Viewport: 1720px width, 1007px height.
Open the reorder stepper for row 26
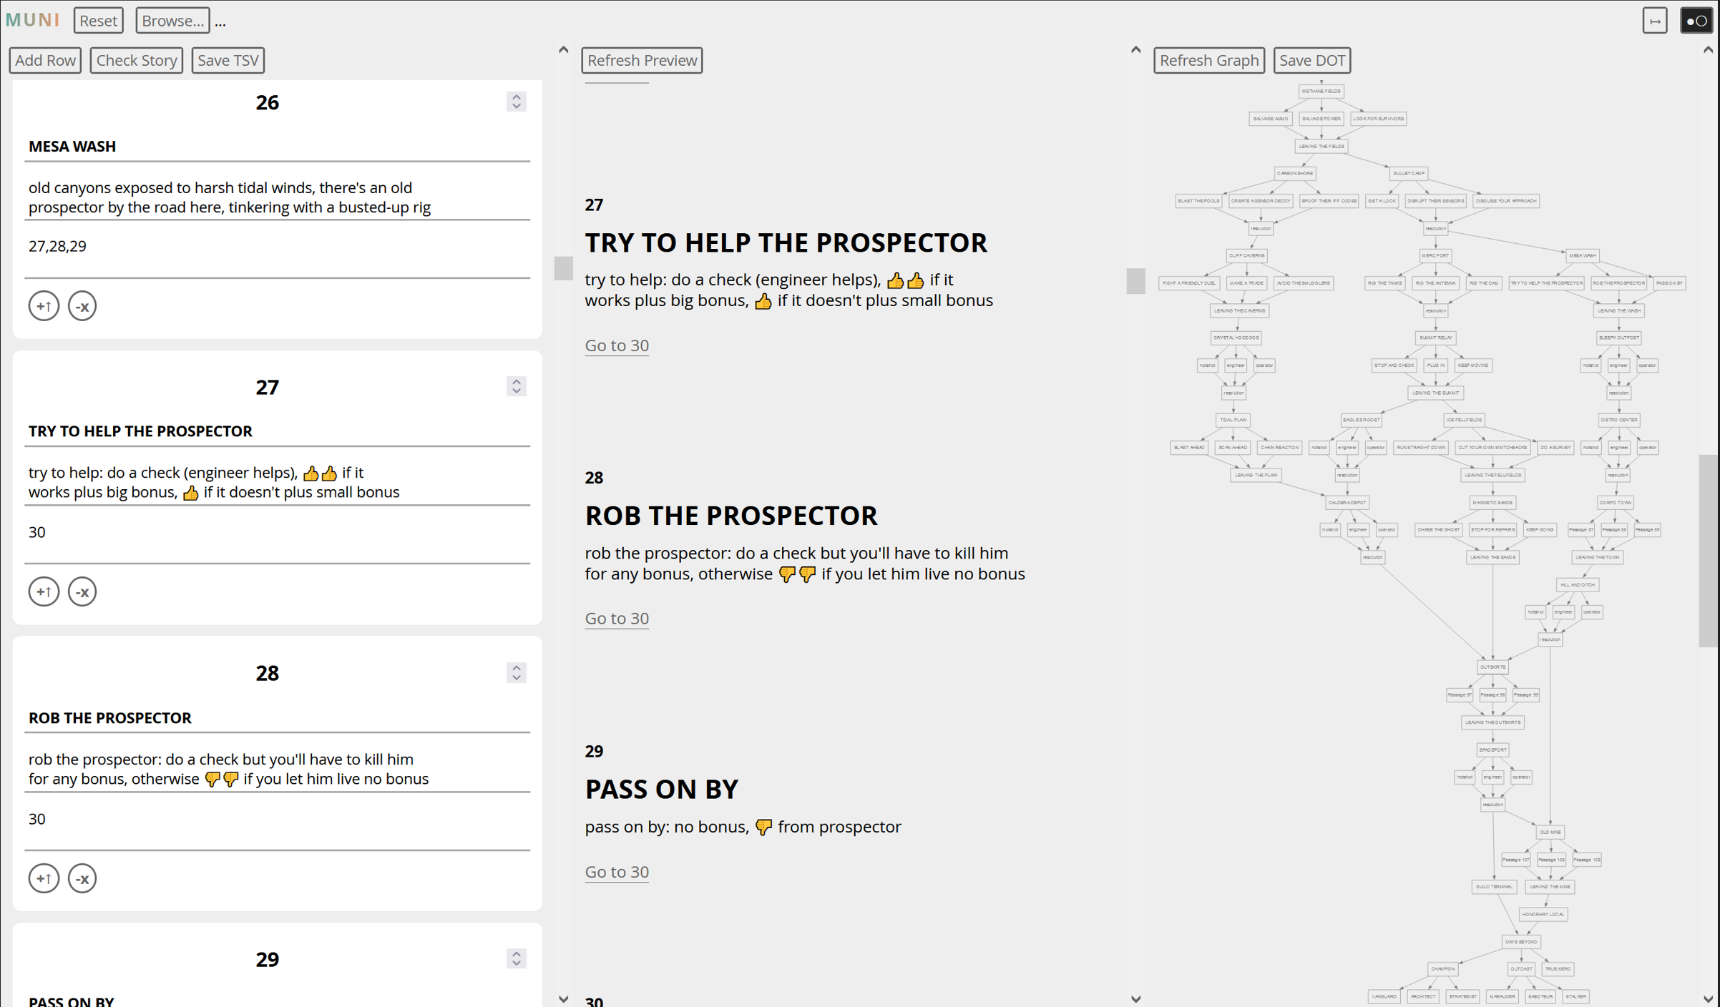coord(516,102)
